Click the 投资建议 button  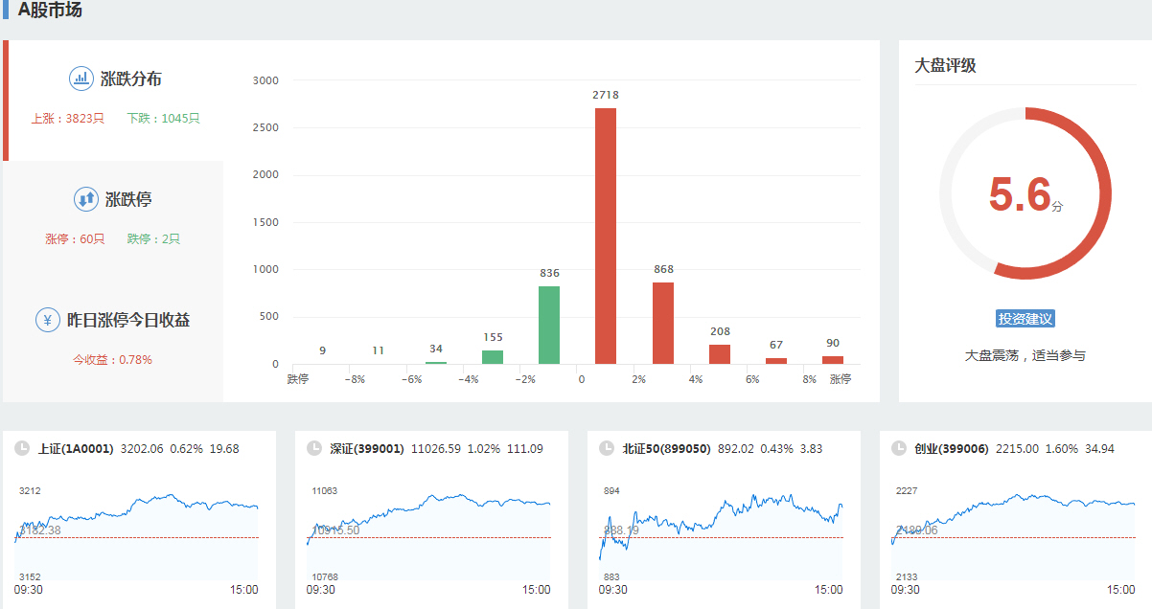pos(1025,319)
